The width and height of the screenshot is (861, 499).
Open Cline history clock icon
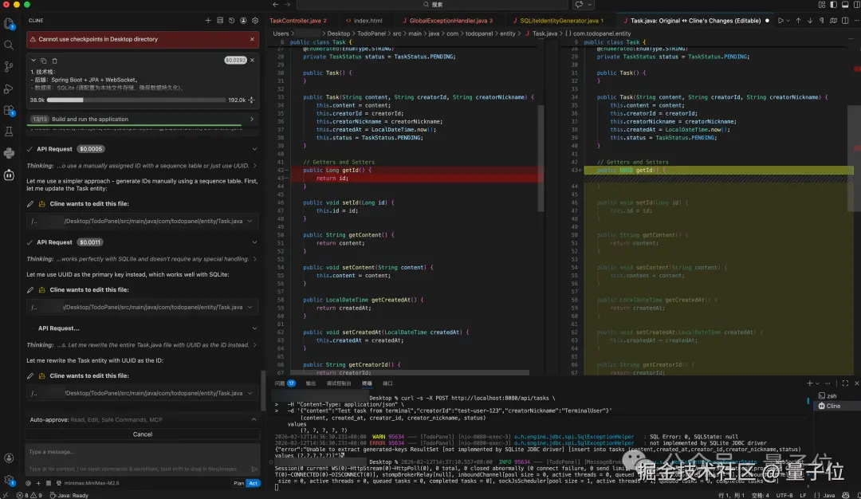232,20
